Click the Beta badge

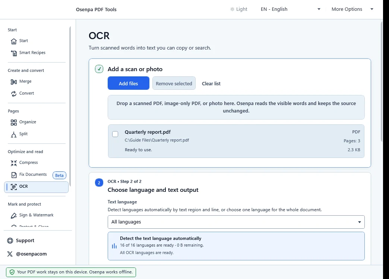[59, 175]
